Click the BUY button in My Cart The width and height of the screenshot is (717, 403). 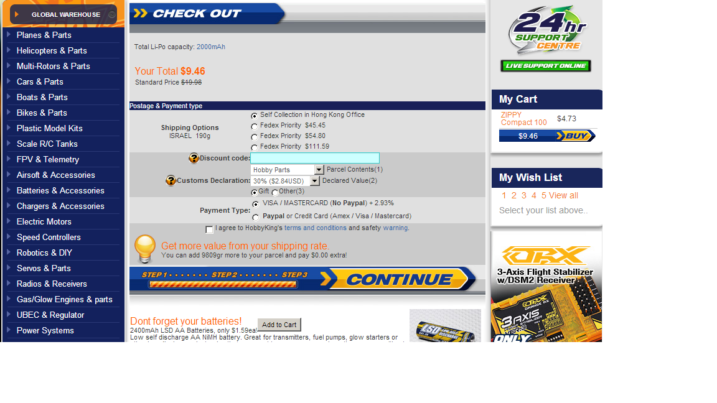tap(575, 136)
